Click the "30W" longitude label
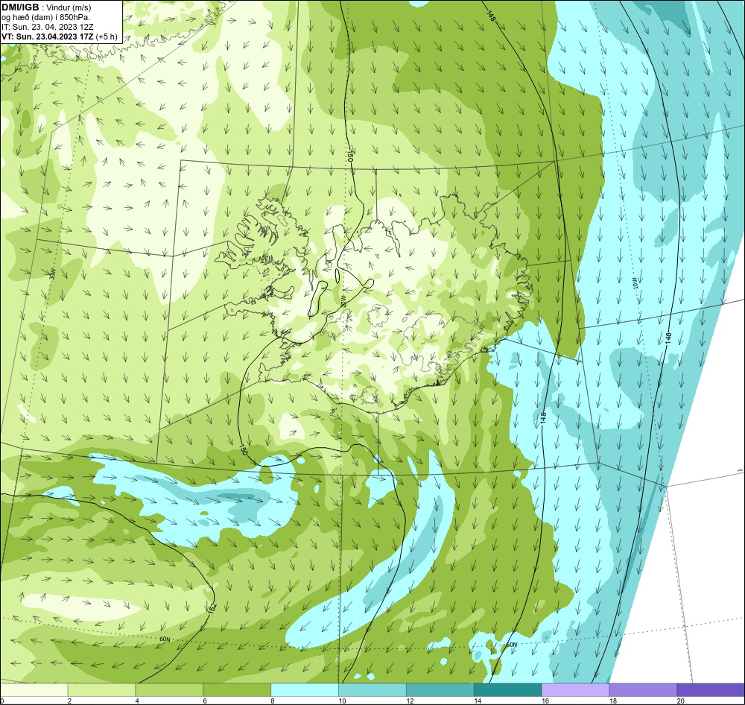Screen dimensions: 745x705 [x=53, y=274]
